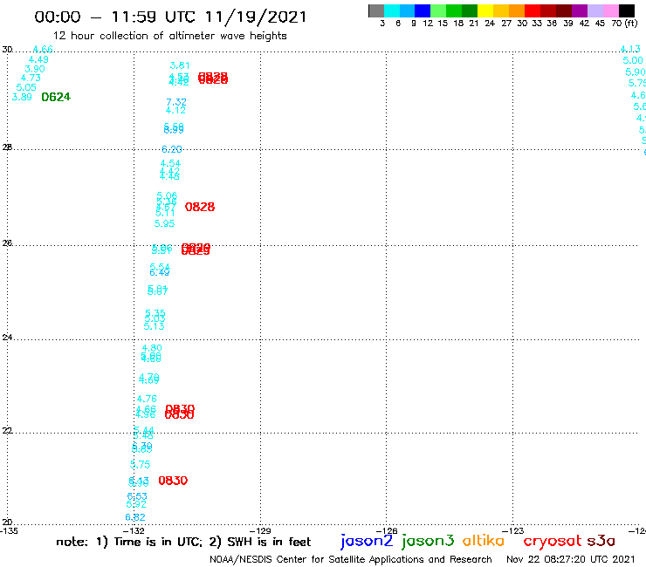Click wave height value '5.75' on main track
The height and width of the screenshot is (567, 646).
[x=140, y=465]
